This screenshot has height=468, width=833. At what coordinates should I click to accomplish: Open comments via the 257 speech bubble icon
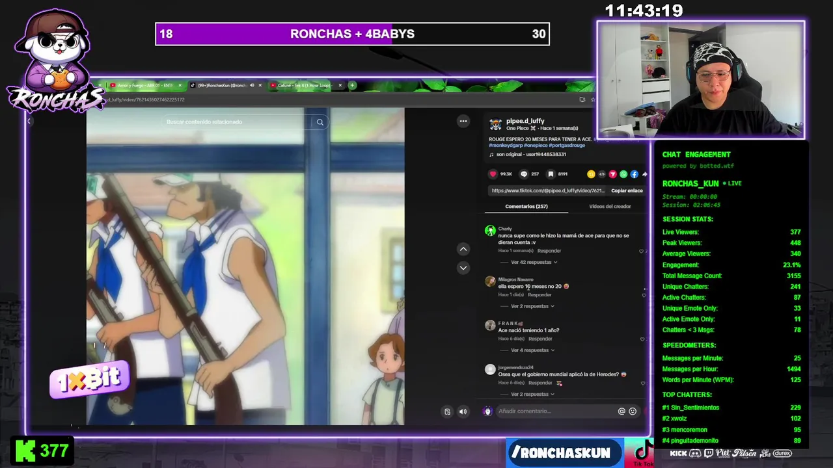click(x=524, y=174)
